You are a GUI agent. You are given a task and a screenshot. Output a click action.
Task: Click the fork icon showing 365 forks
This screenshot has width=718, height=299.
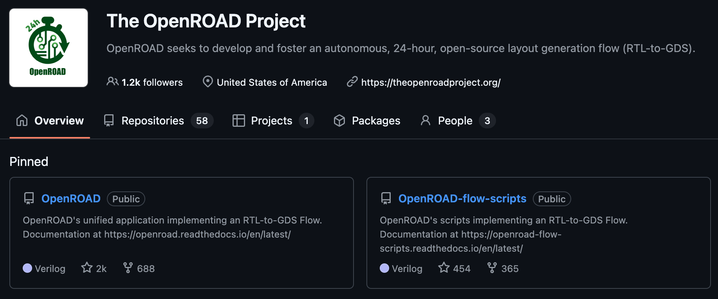pyautogui.click(x=492, y=268)
